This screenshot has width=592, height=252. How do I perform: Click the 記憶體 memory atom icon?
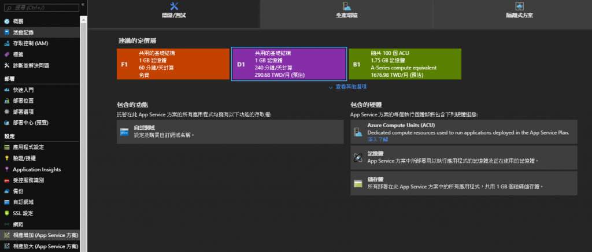click(358, 158)
